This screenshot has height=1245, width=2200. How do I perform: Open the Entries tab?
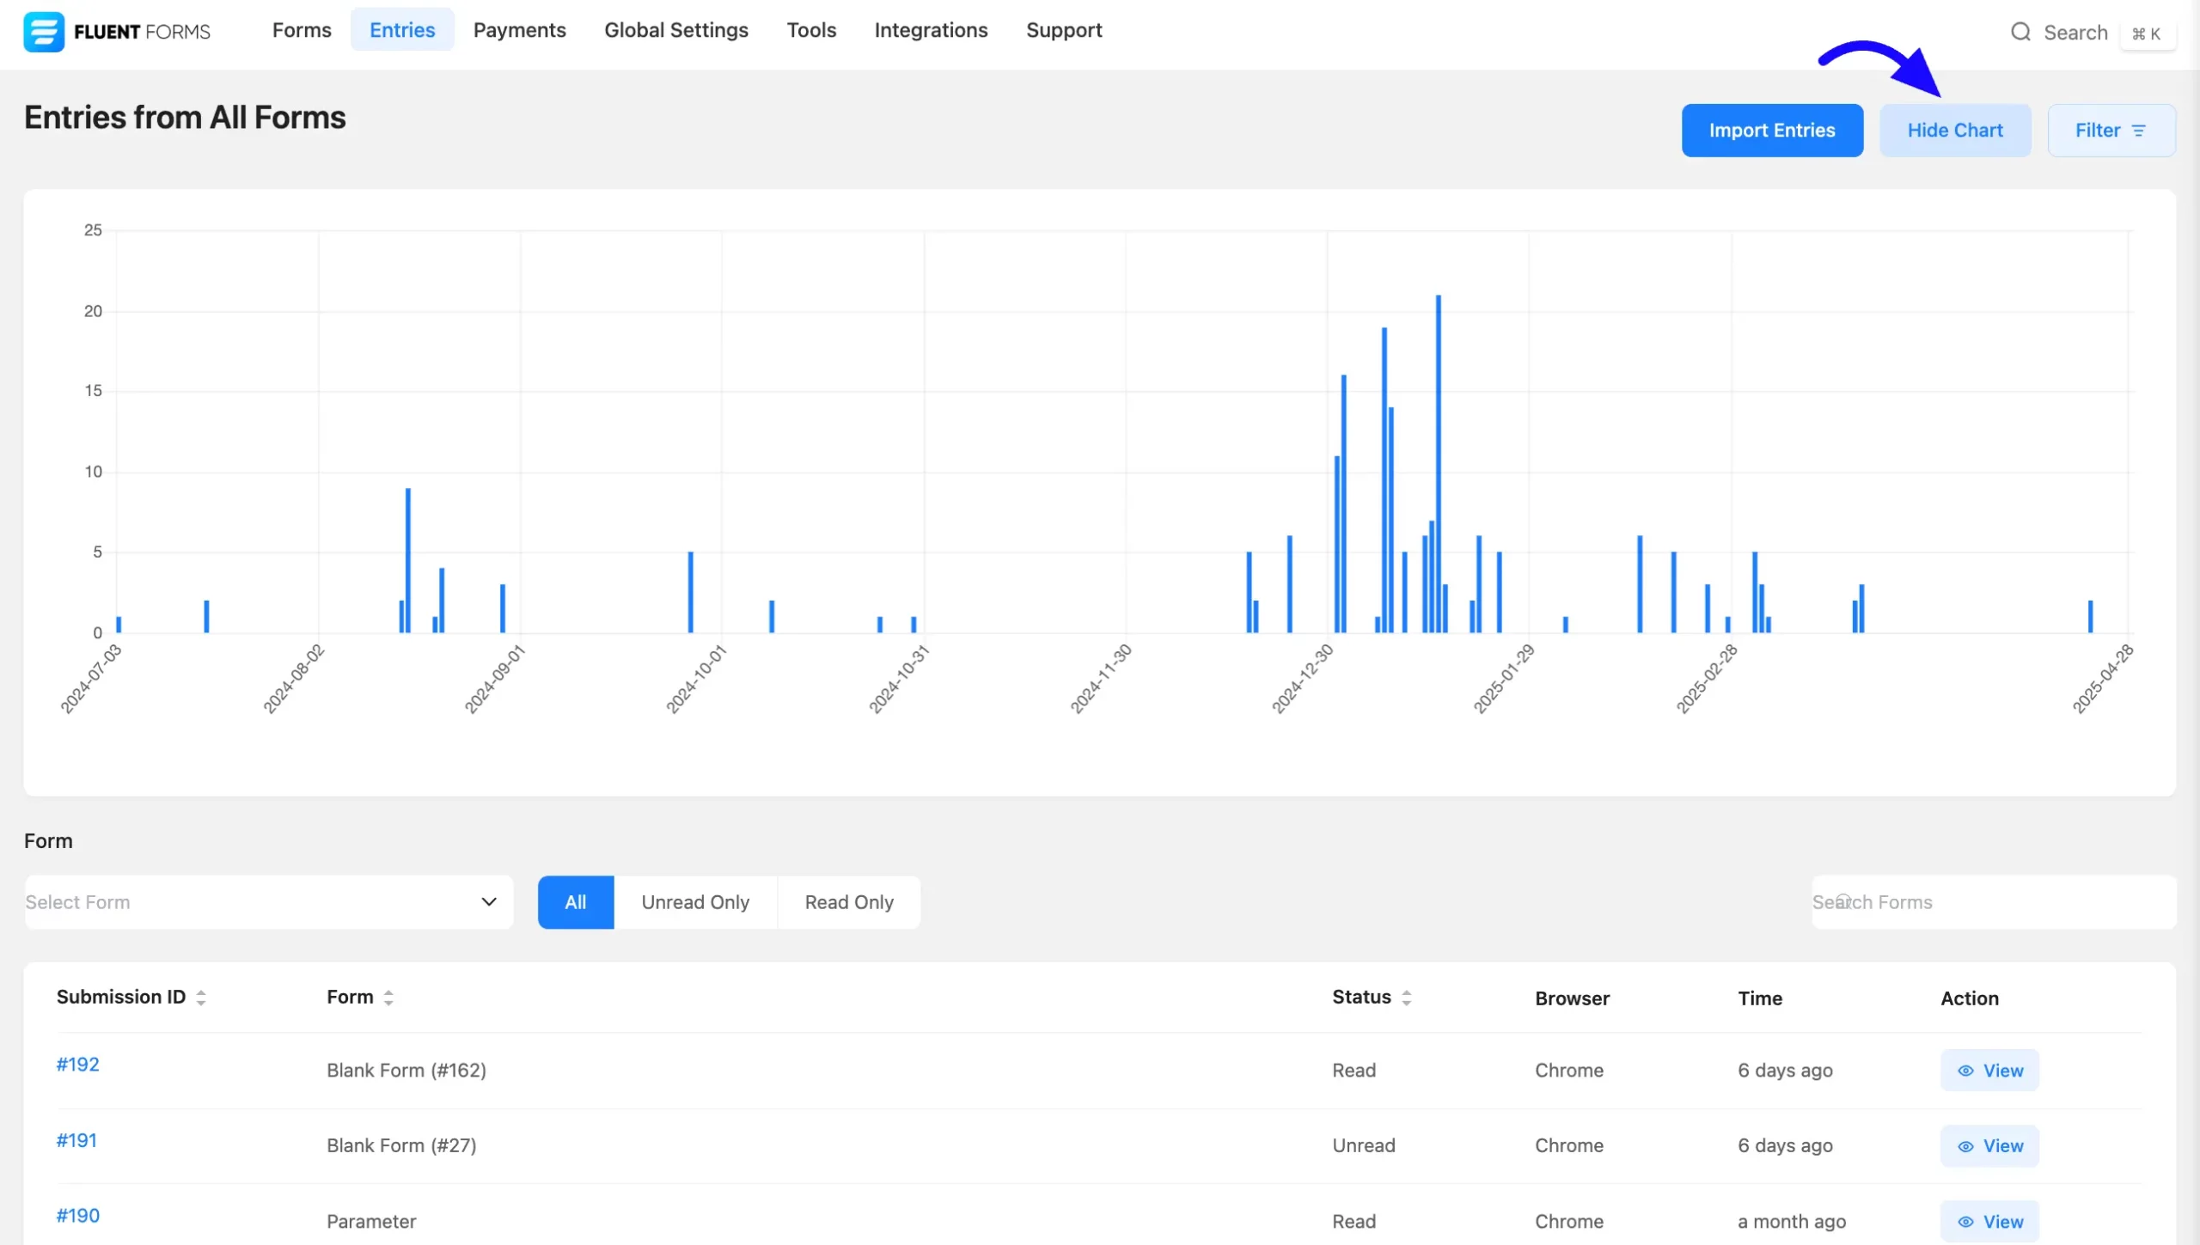(402, 30)
